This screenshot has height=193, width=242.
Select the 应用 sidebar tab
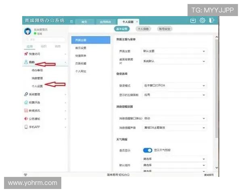29,46
